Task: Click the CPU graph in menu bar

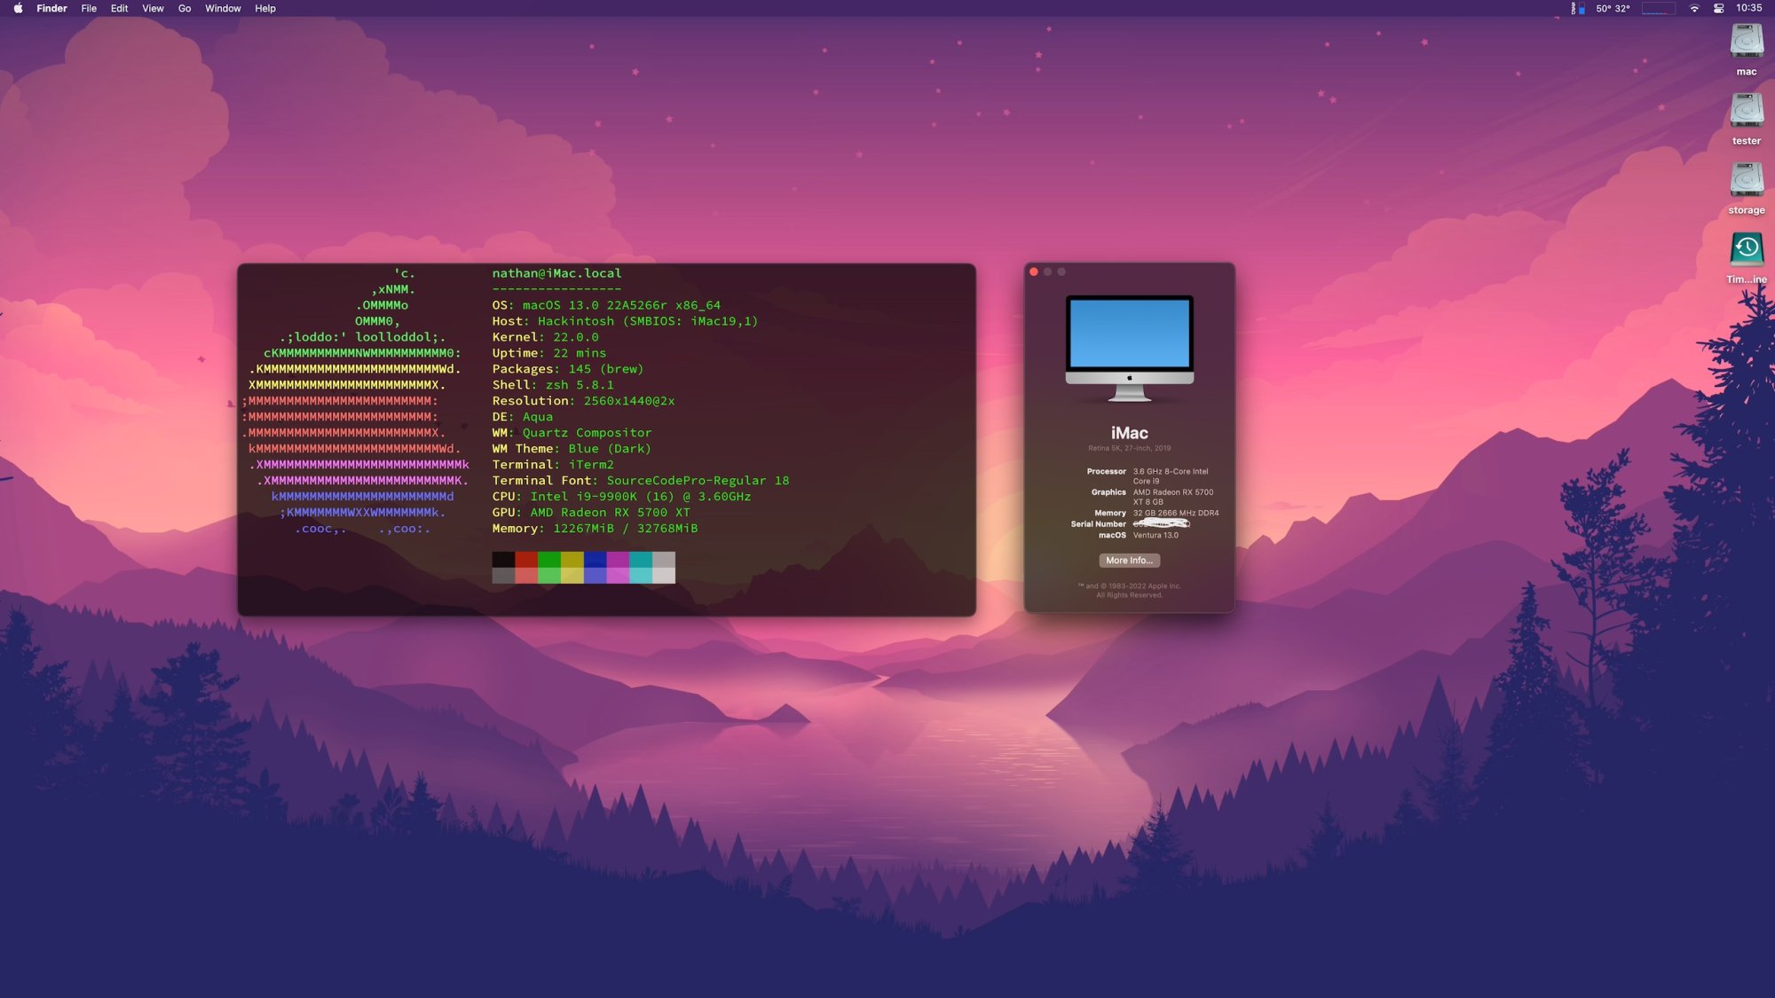Action: [1658, 8]
